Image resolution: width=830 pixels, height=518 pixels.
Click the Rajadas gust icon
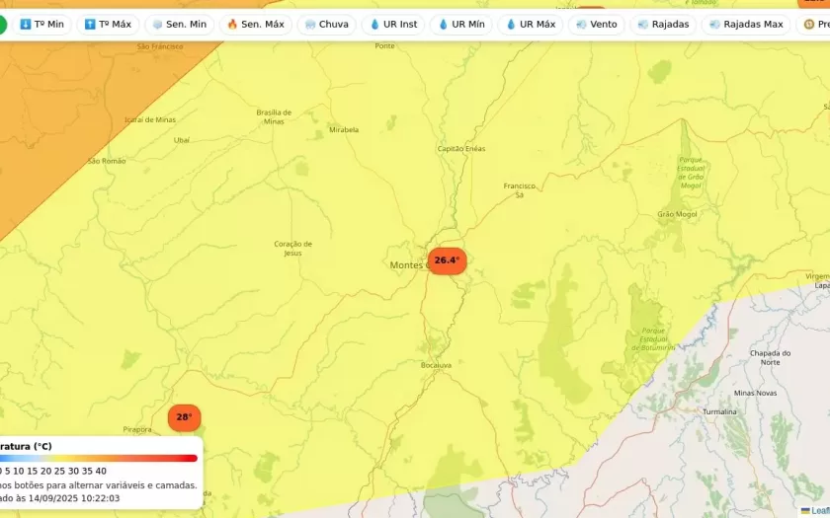click(x=643, y=24)
